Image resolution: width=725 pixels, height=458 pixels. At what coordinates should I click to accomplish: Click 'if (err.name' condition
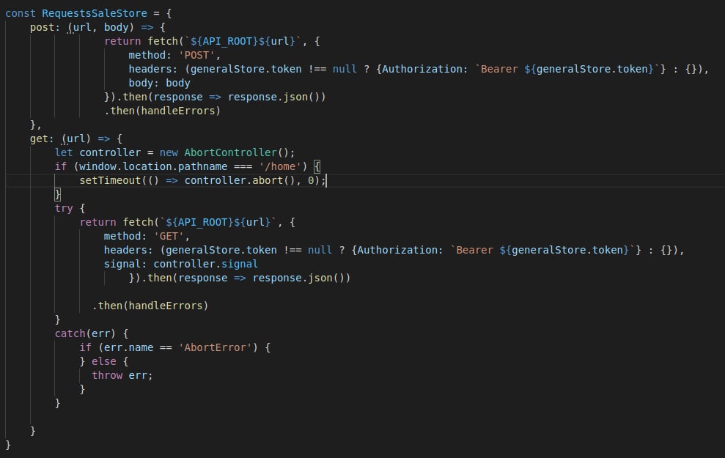click(x=116, y=347)
